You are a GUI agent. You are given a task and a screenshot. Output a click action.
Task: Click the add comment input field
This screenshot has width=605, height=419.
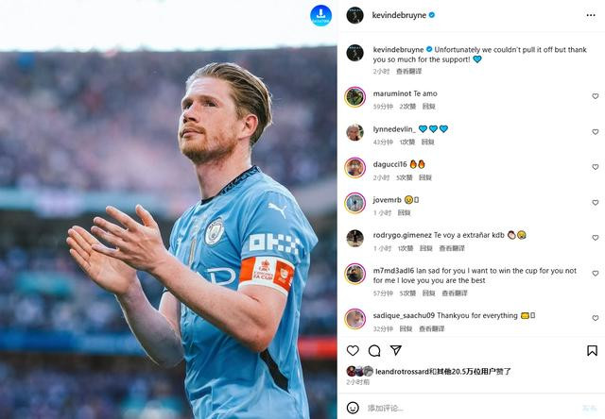click(x=471, y=408)
